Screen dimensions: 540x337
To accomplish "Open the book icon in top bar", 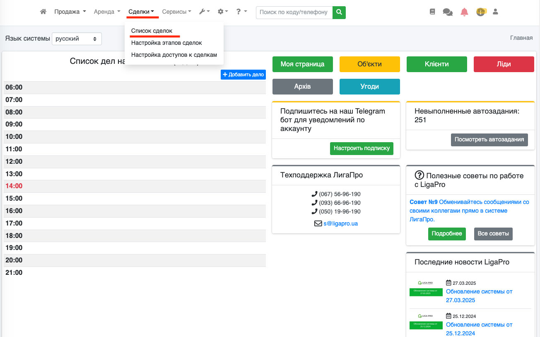I will [x=432, y=12].
